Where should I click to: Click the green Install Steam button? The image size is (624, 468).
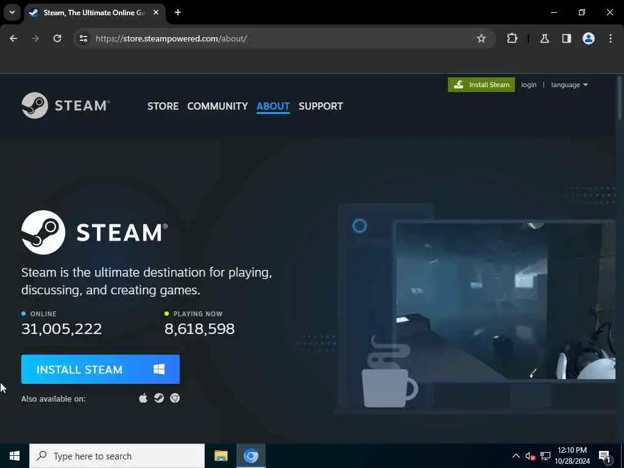[481, 85]
